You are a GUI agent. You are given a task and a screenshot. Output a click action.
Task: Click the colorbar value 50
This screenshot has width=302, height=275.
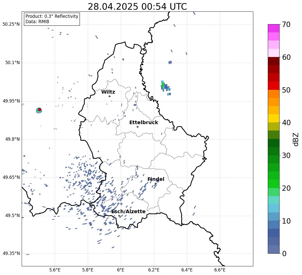pyautogui.click(x=286, y=90)
